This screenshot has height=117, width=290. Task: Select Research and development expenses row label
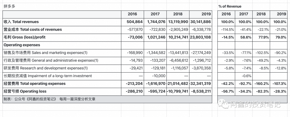(45, 68)
